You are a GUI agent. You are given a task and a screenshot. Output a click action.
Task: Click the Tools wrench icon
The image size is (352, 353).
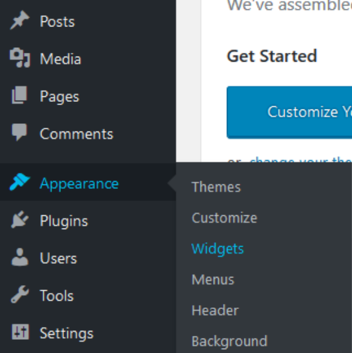[19, 294]
